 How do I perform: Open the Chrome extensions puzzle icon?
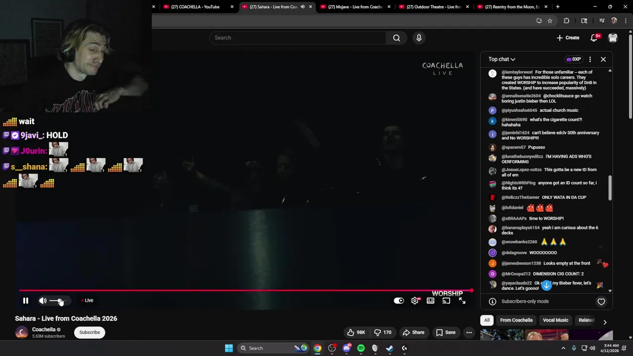click(567, 21)
